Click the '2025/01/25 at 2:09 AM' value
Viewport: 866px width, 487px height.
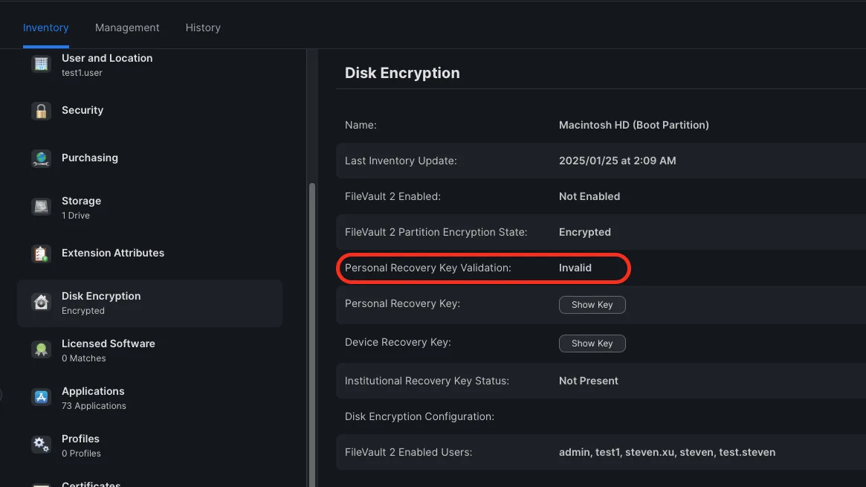click(617, 161)
